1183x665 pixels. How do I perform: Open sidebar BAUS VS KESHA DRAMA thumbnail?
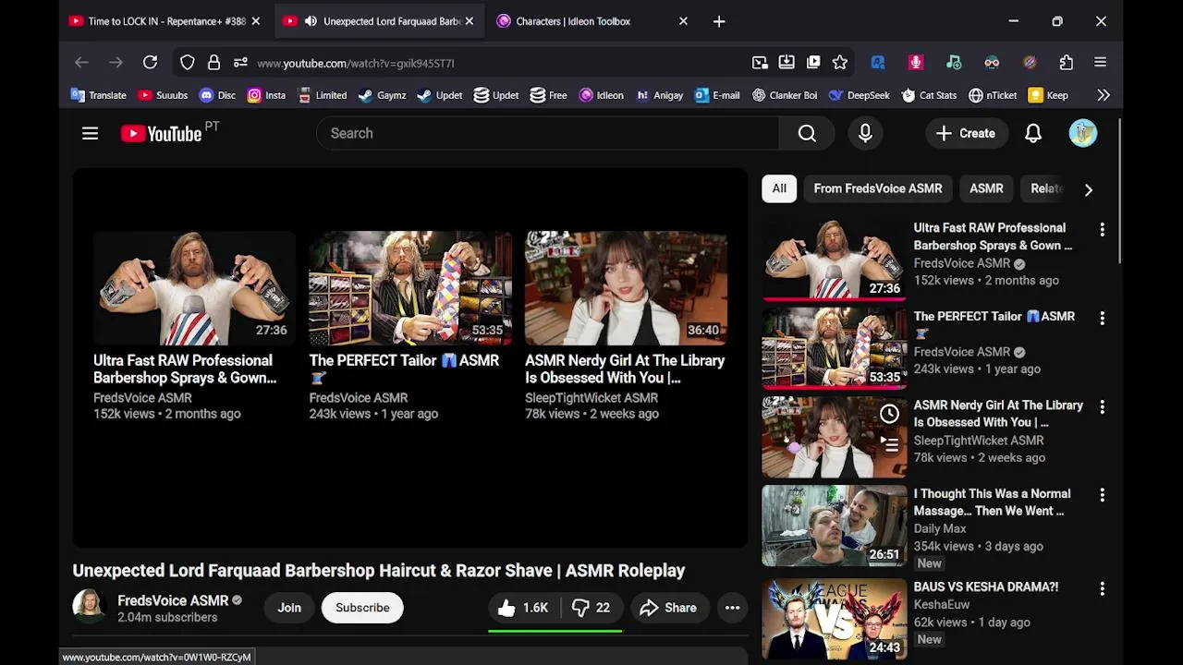[835, 619]
